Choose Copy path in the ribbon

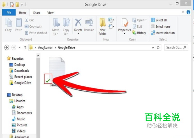34,26
